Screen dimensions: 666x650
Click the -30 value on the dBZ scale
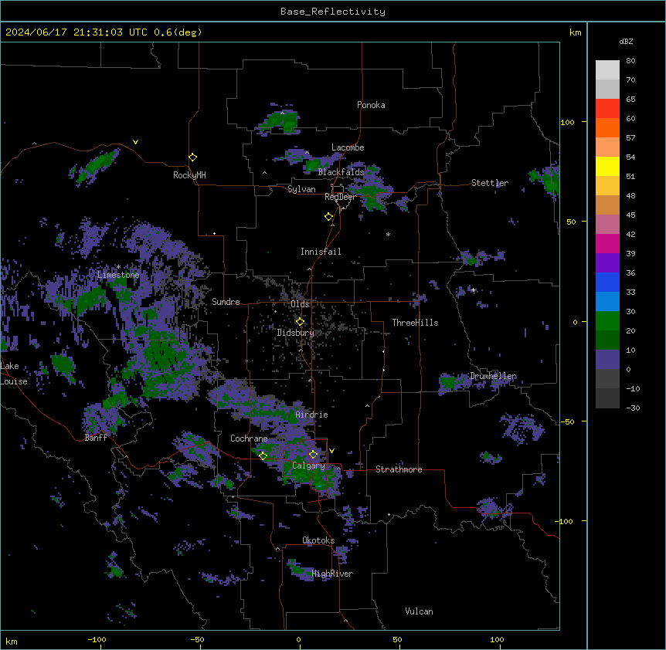[x=633, y=408]
